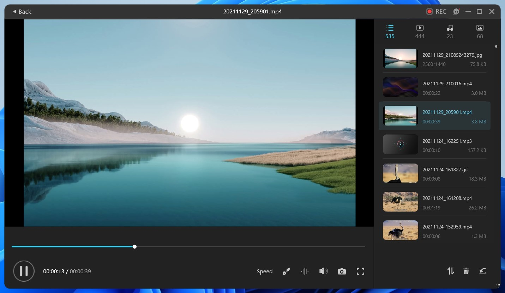Image resolution: width=505 pixels, height=293 pixels.
Task: Click the sort order icon in the sidebar
Action: coord(450,271)
